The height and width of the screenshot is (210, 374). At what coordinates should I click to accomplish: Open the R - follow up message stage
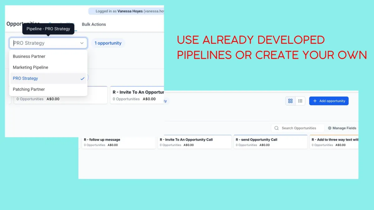coord(118,142)
